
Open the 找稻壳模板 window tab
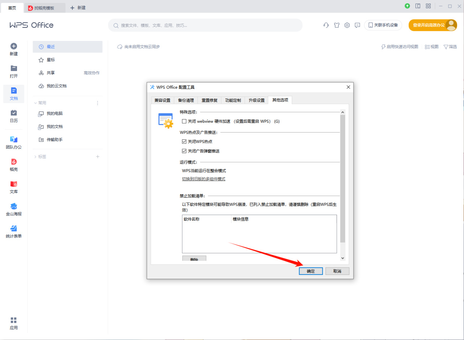pos(45,8)
